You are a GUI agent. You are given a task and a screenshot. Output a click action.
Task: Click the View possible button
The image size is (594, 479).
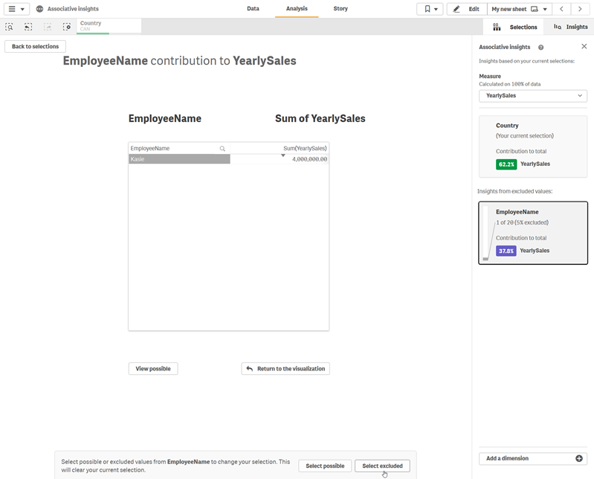(153, 369)
